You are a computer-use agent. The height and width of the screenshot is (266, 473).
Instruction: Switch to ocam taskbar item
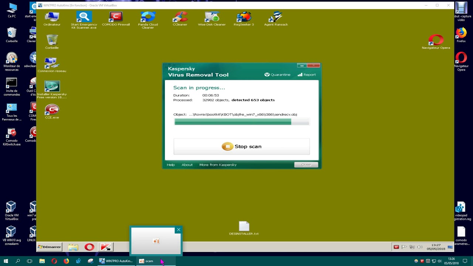(156, 261)
